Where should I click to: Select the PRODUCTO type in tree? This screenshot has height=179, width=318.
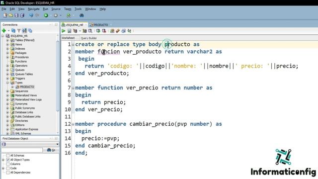(x=27, y=87)
